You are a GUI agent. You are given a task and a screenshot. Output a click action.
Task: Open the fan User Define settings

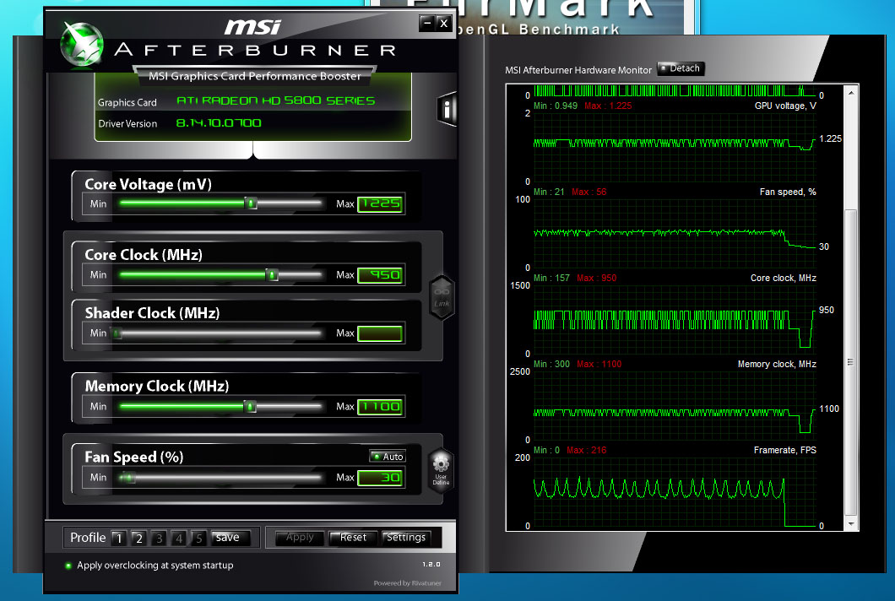click(x=441, y=469)
